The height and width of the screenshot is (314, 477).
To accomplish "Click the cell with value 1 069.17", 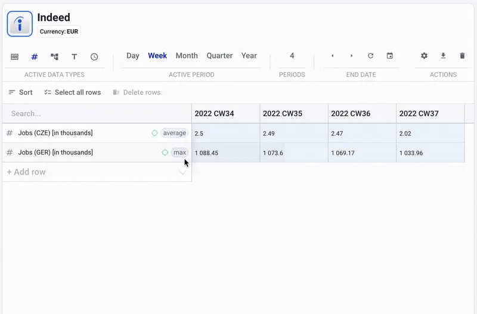I will [x=362, y=153].
